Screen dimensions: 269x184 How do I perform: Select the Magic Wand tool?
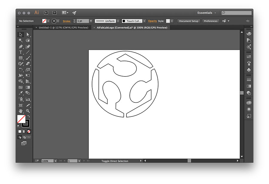coord(21,40)
